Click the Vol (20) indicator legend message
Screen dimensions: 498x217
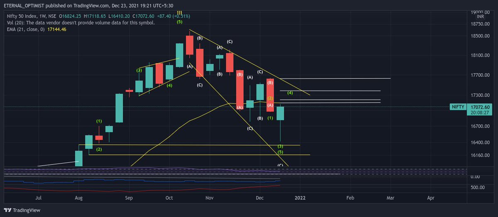click(81, 23)
